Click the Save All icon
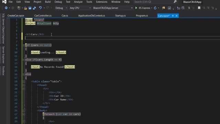Image resolution: width=220 pixels, height=124 pixels. tap(34, 8)
